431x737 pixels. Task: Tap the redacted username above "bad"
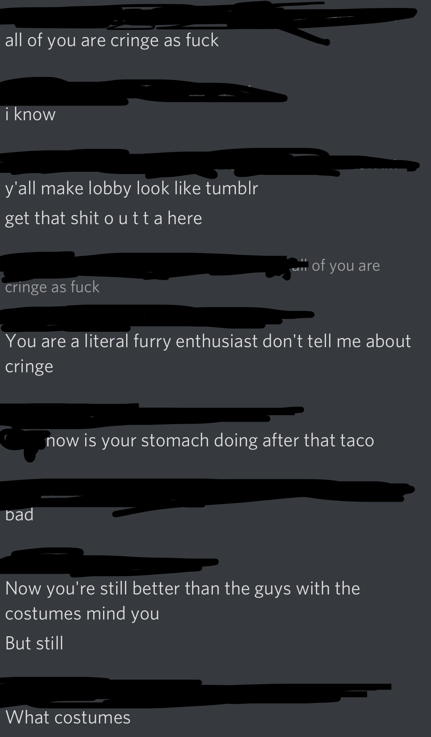(x=207, y=494)
